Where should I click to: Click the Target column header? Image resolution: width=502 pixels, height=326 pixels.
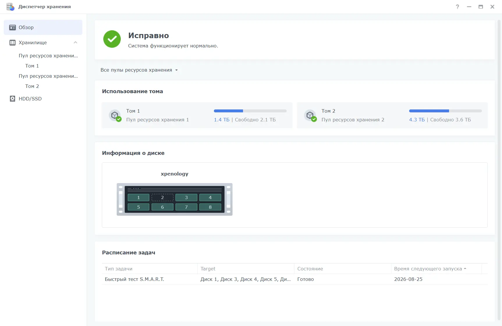tap(246, 269)
